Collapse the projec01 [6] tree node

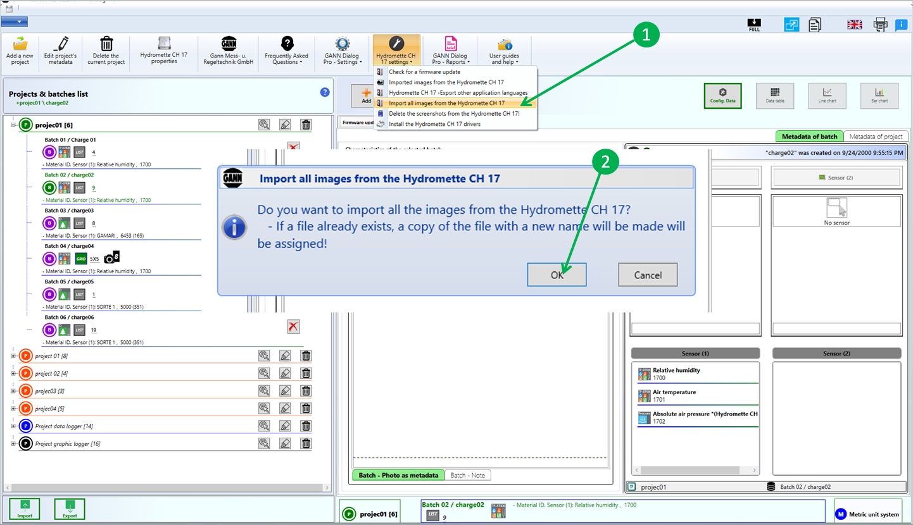tap(13, 125)
